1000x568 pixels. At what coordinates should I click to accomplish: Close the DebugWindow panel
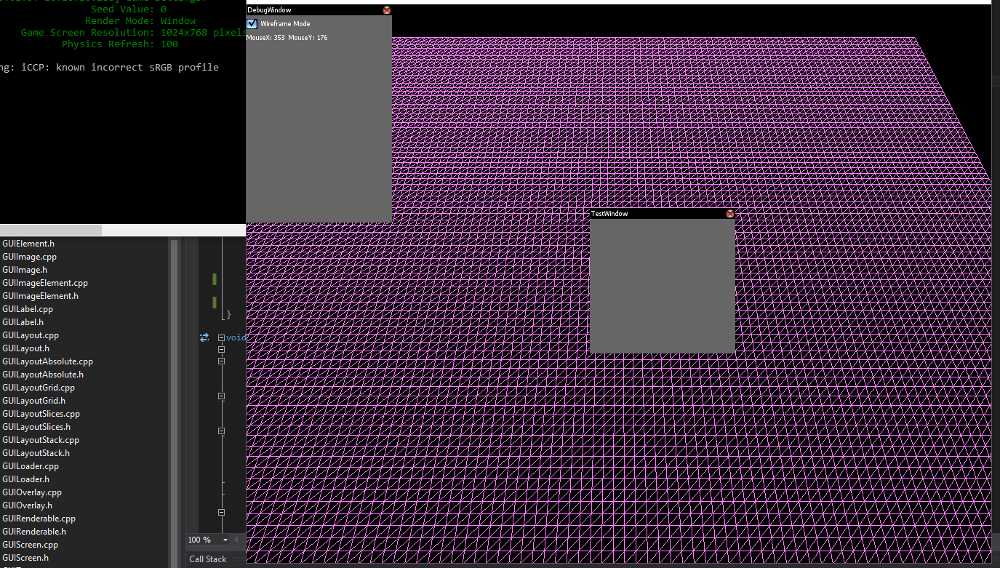387,10
